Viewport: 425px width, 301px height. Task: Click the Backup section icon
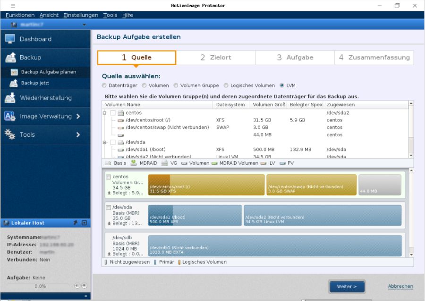point(10,58)
